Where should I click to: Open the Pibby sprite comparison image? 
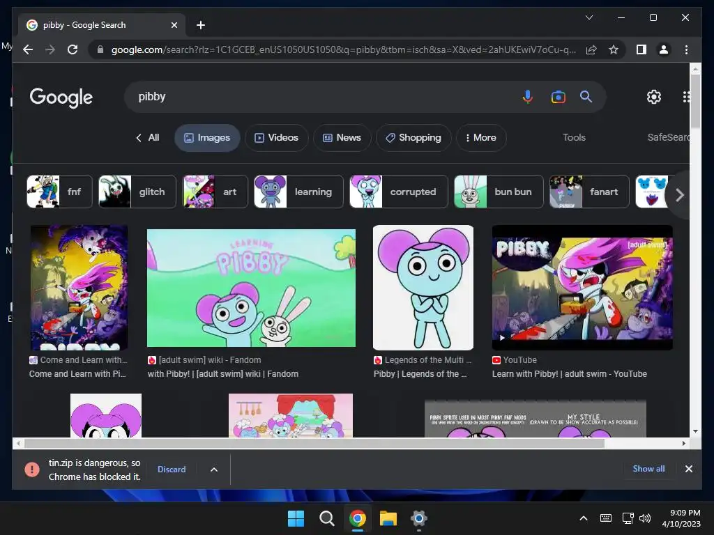(x=535, y=419)
